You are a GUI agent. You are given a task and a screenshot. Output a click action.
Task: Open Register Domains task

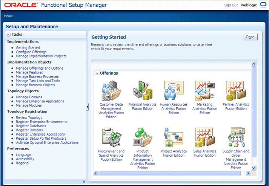tap(29, 130)
